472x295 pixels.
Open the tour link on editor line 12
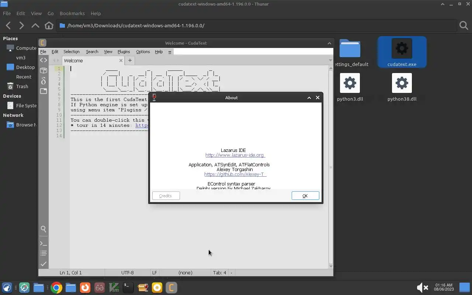[142, 125]
